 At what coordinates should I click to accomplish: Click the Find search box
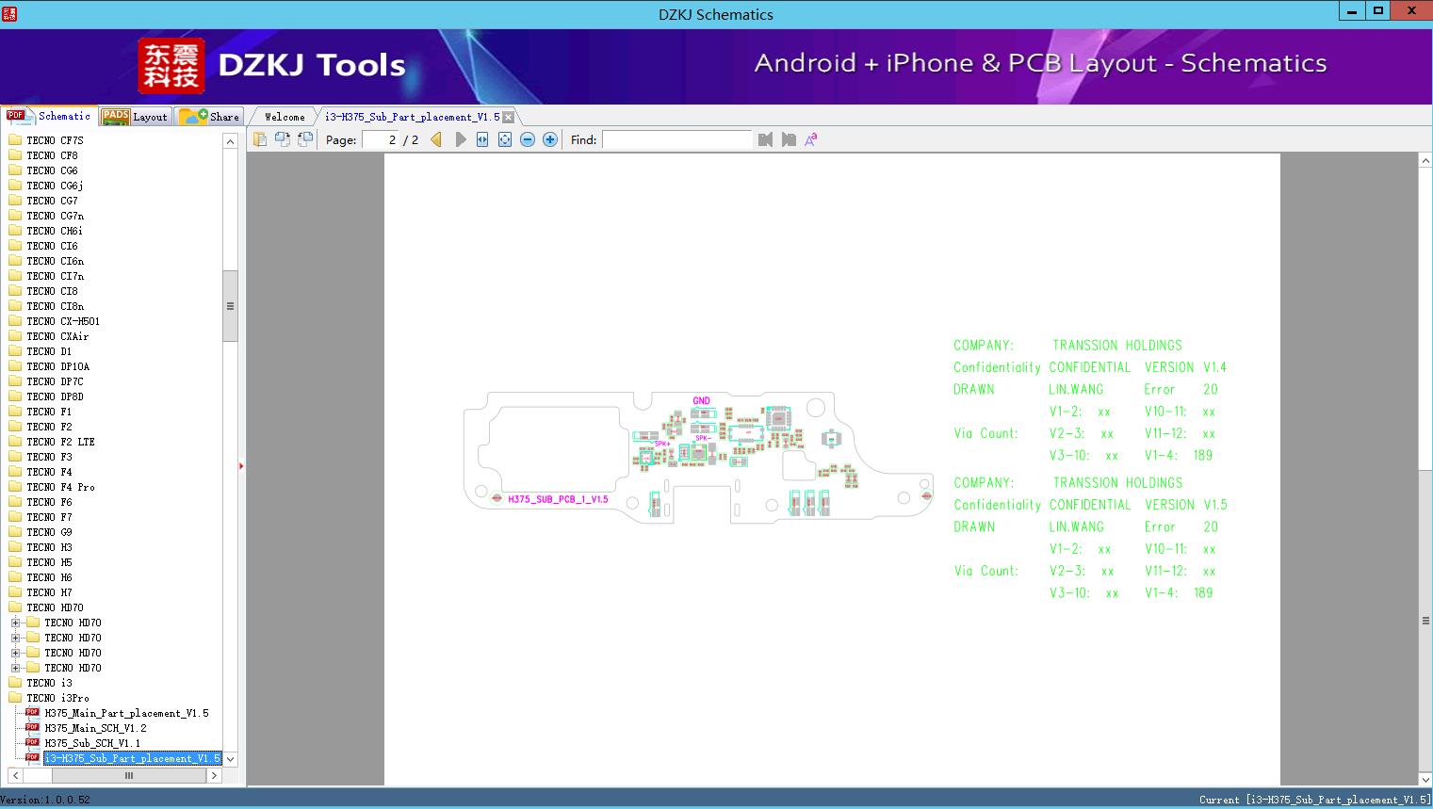[x=677, y=139]
